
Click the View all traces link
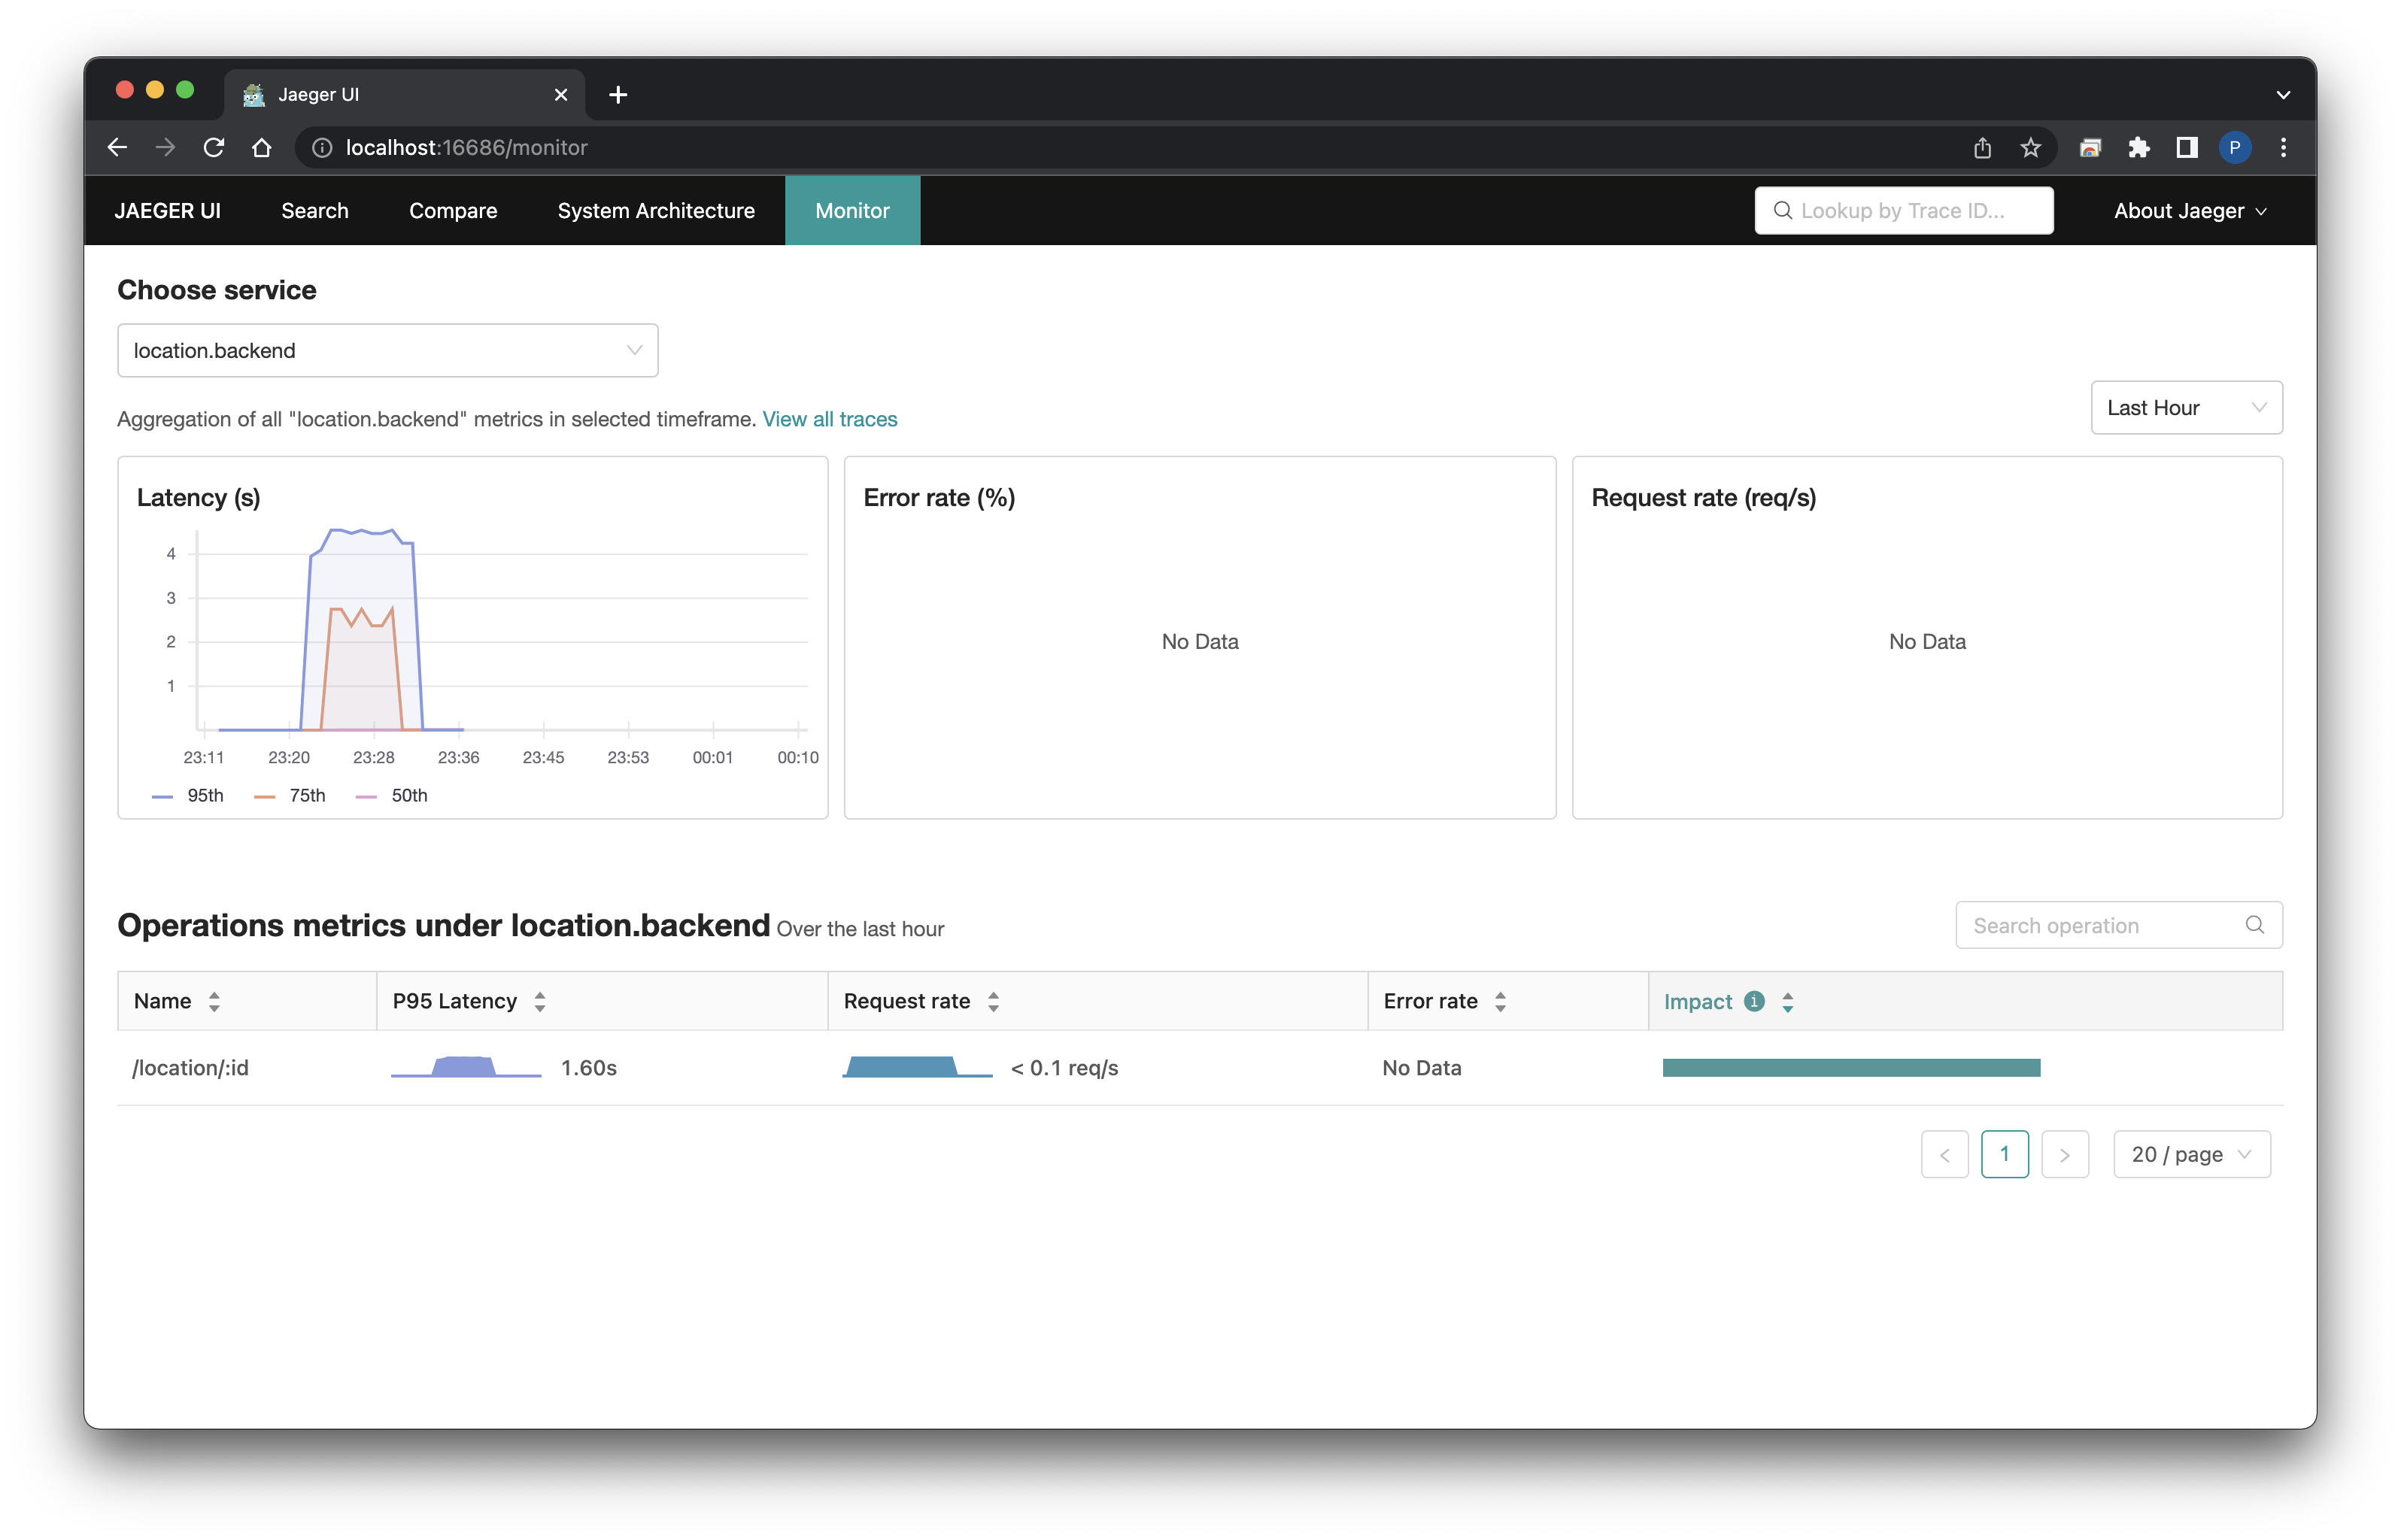click(x=829, y=419)
